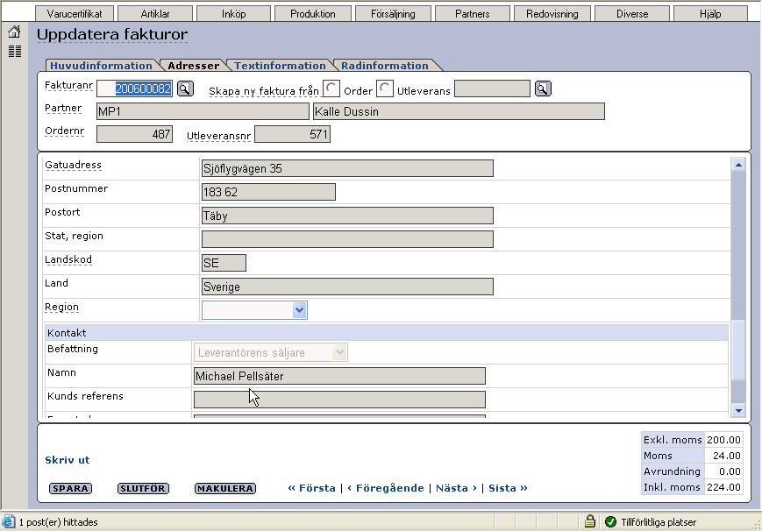Click the padlock icon in status bar
Image resolution: width=762 pixels, height=531 pixels.
590,521
